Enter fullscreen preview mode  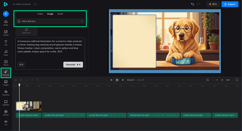click(x=237, y=80)
